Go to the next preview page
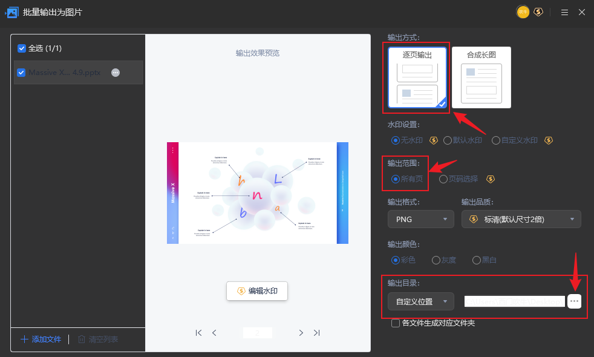This screenshot has width=594, height=357. coord(301,333)
